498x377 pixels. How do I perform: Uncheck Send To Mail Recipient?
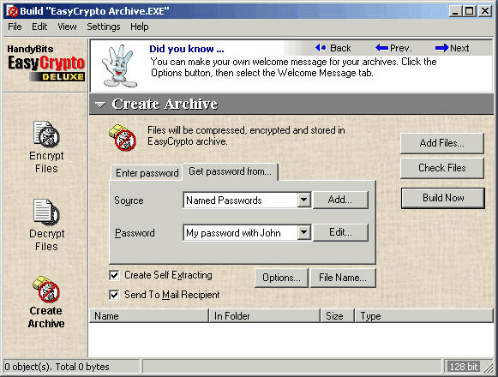pos(114,295)
